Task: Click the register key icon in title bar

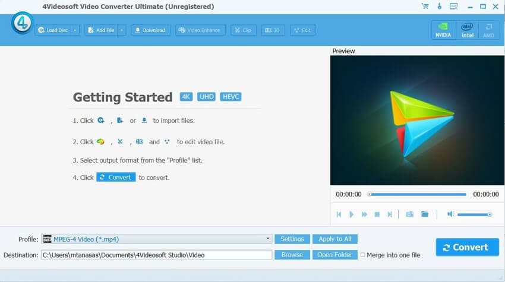Action: [439, 6]
